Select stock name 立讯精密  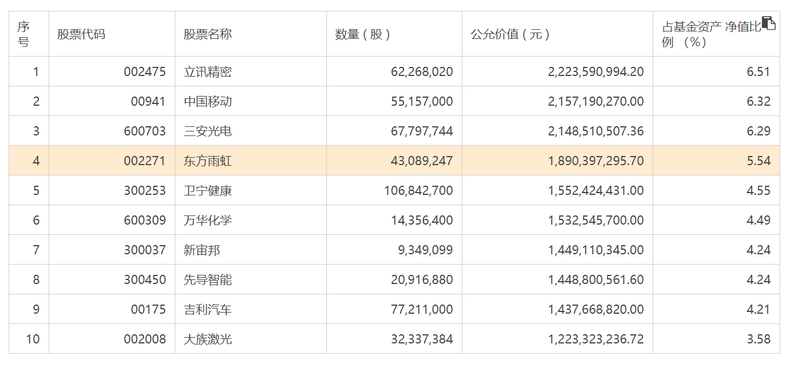(207, 72)
